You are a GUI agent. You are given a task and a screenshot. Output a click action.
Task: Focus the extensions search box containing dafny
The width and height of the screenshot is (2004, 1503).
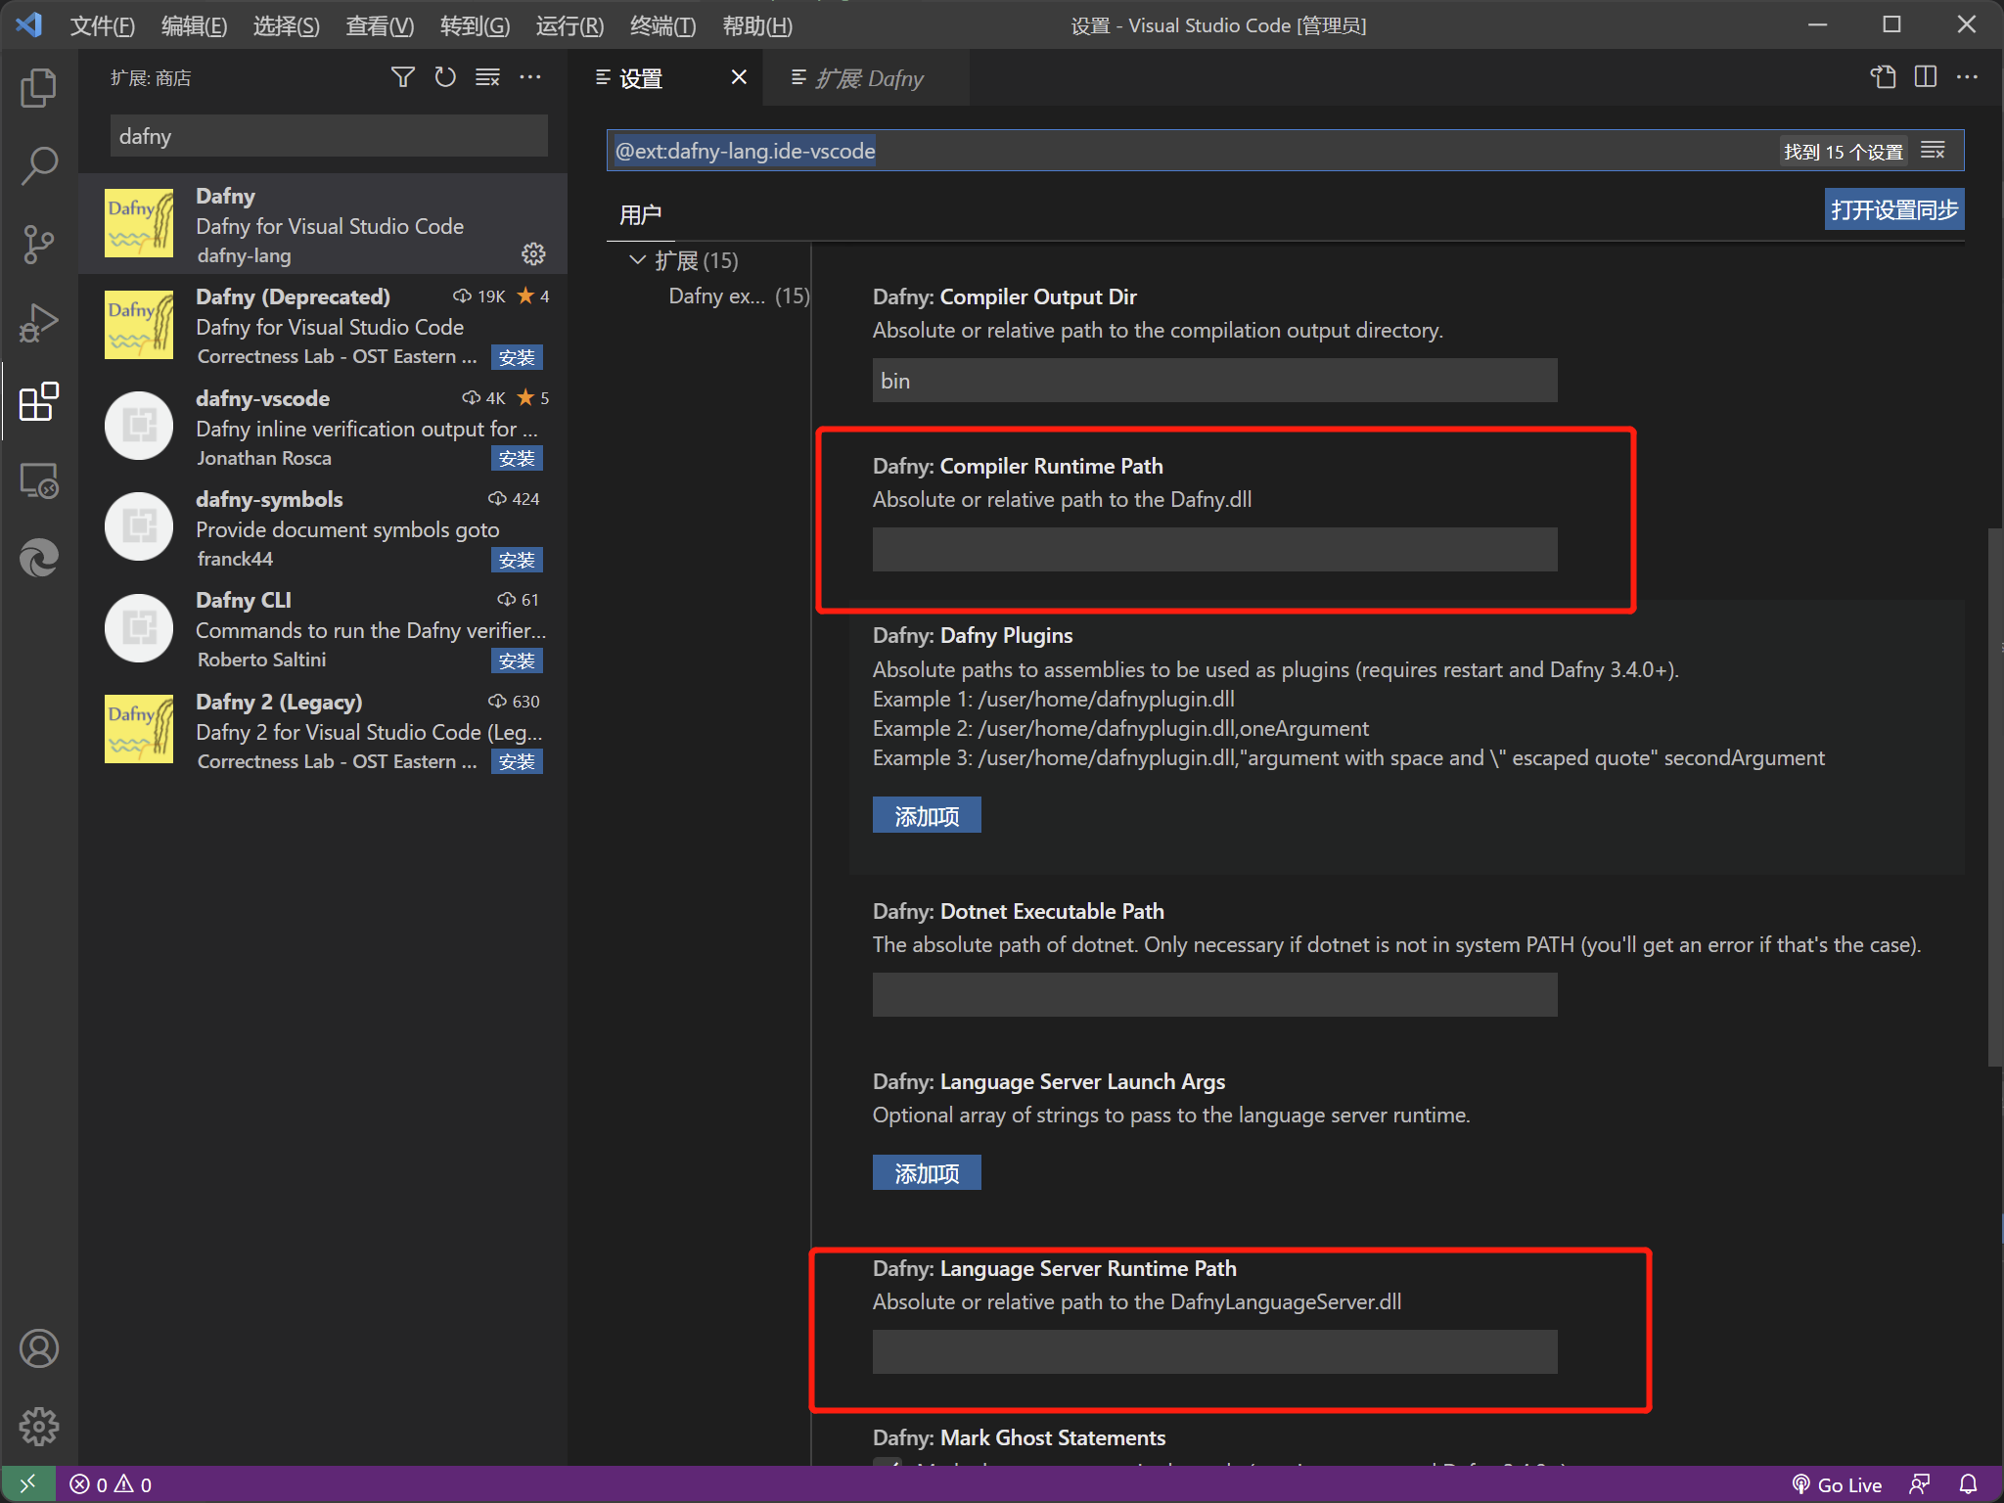tap(329, 136)
